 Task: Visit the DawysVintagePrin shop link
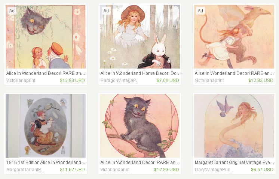[x=213, y=170]
